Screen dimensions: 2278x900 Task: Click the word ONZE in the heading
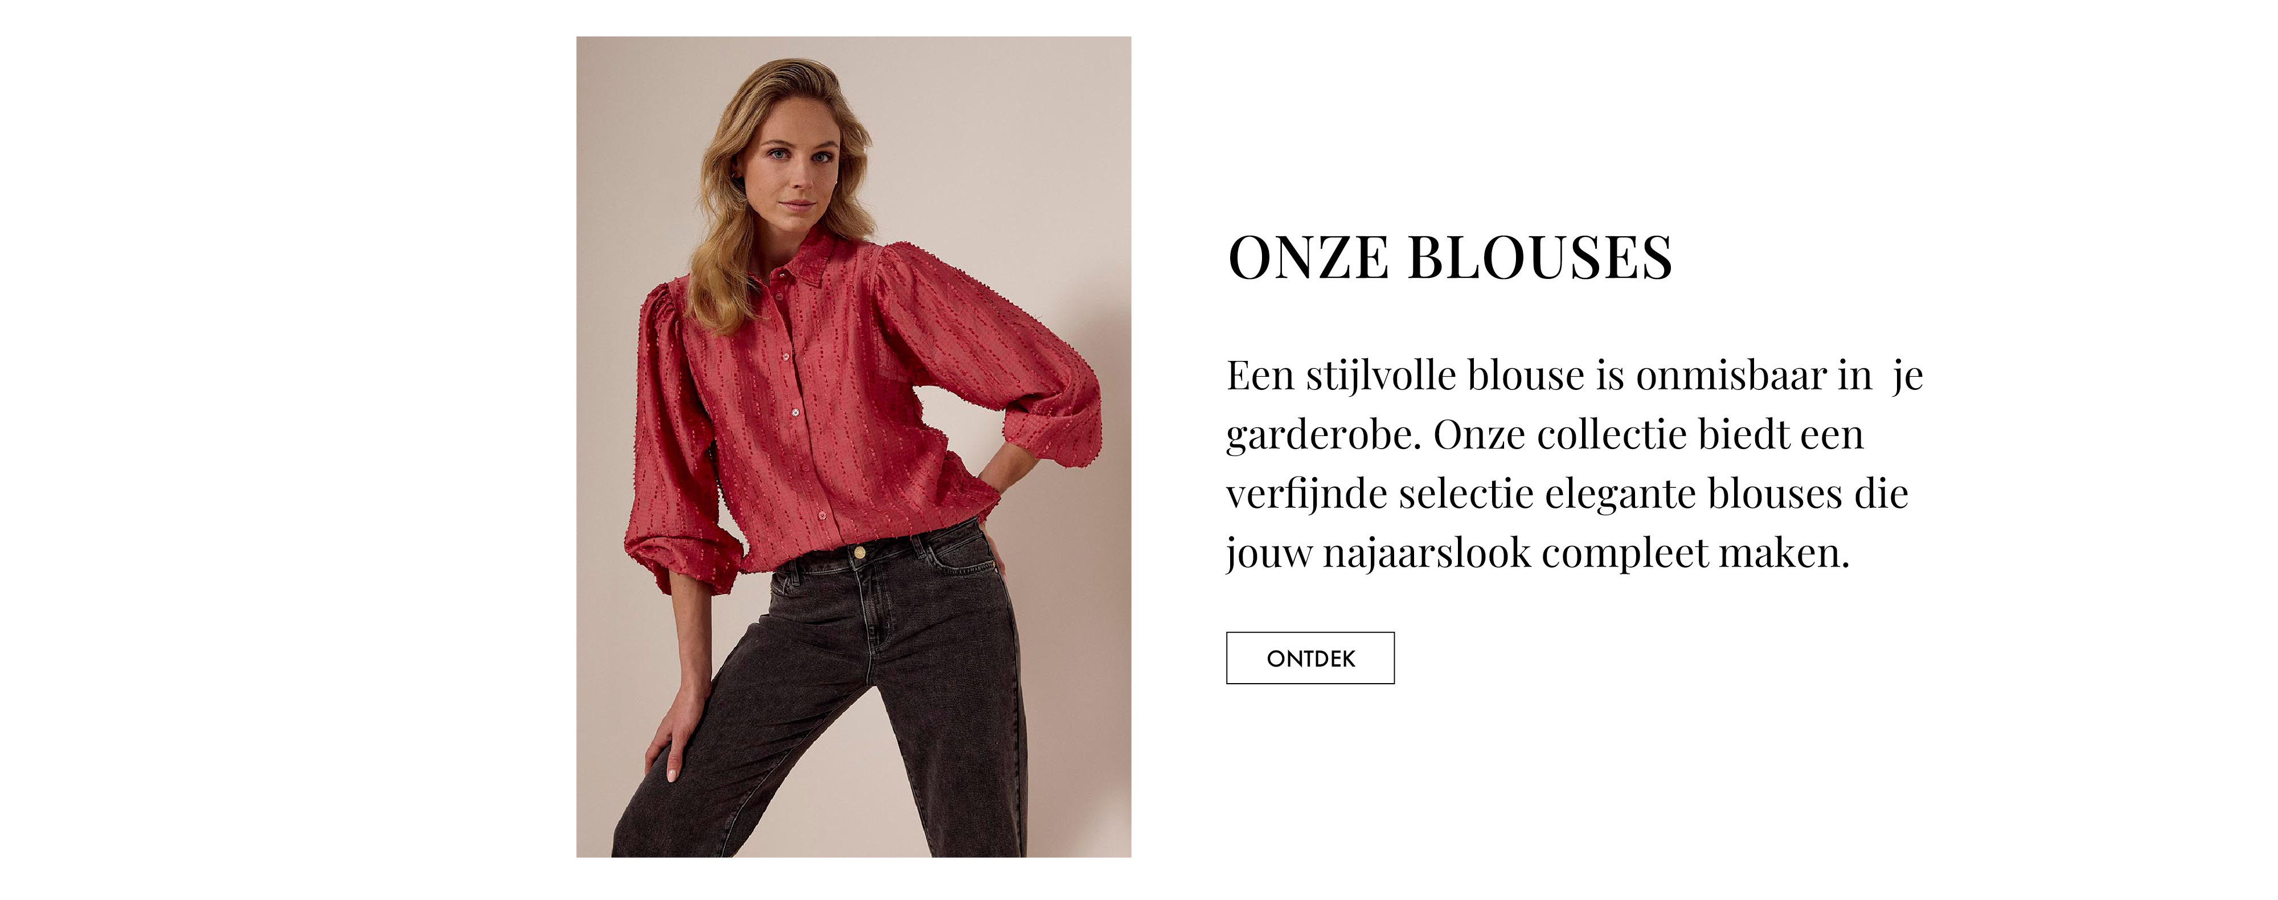click(1309, 258)
